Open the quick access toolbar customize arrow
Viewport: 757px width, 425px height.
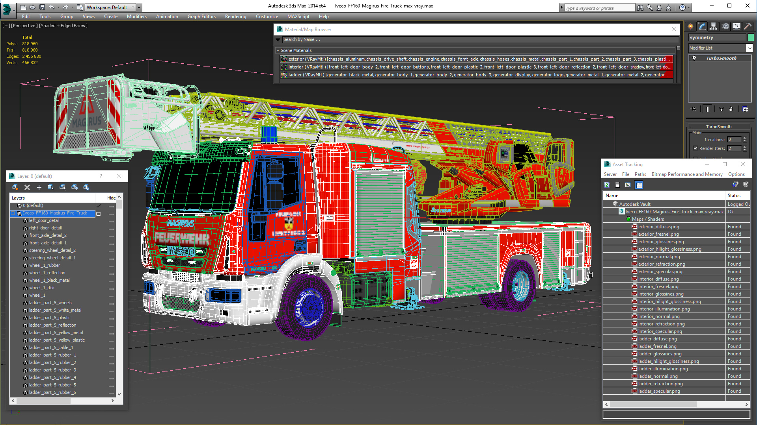pos(139,7)
